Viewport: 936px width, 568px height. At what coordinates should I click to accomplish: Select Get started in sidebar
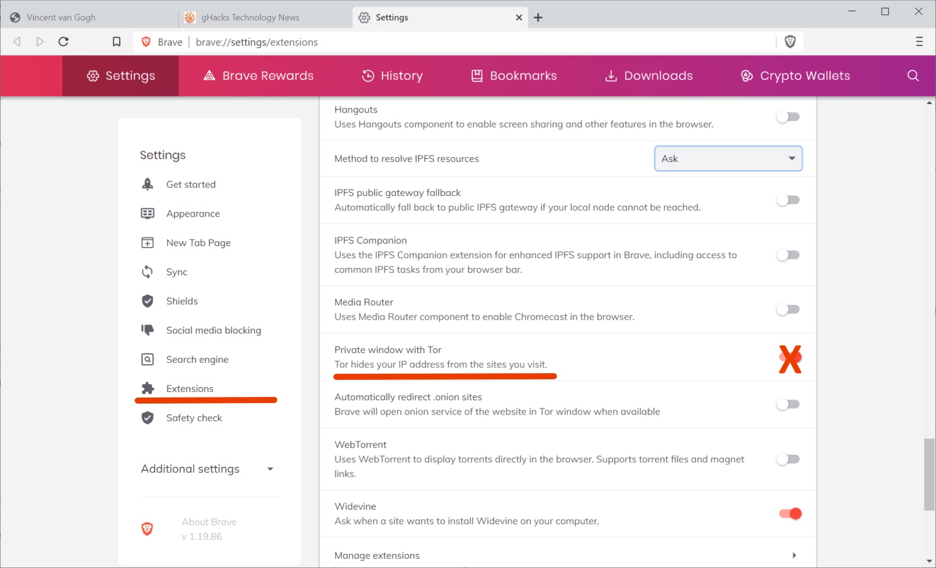click(x=191, y=184)
